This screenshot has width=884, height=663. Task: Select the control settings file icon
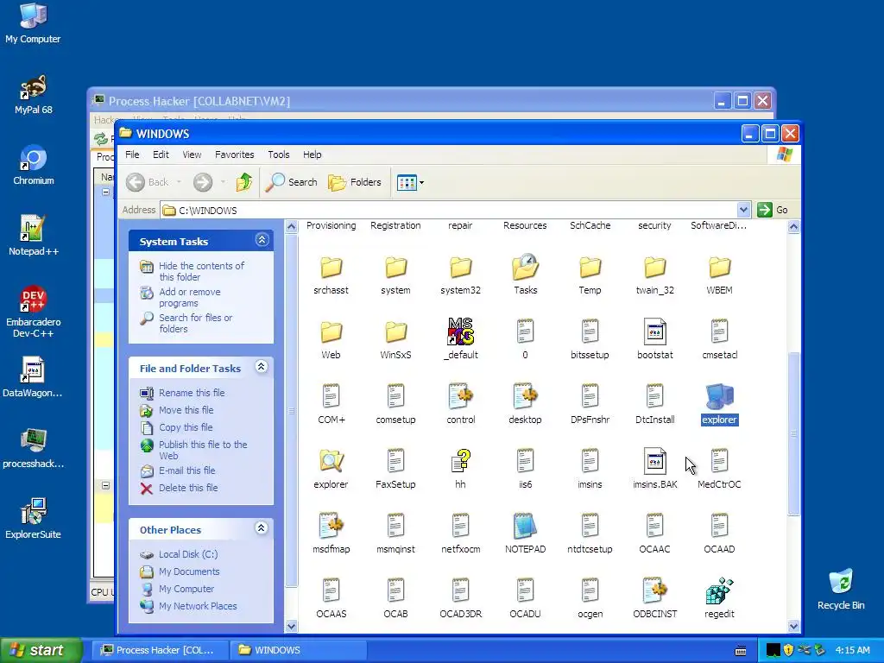pos(460,396)
